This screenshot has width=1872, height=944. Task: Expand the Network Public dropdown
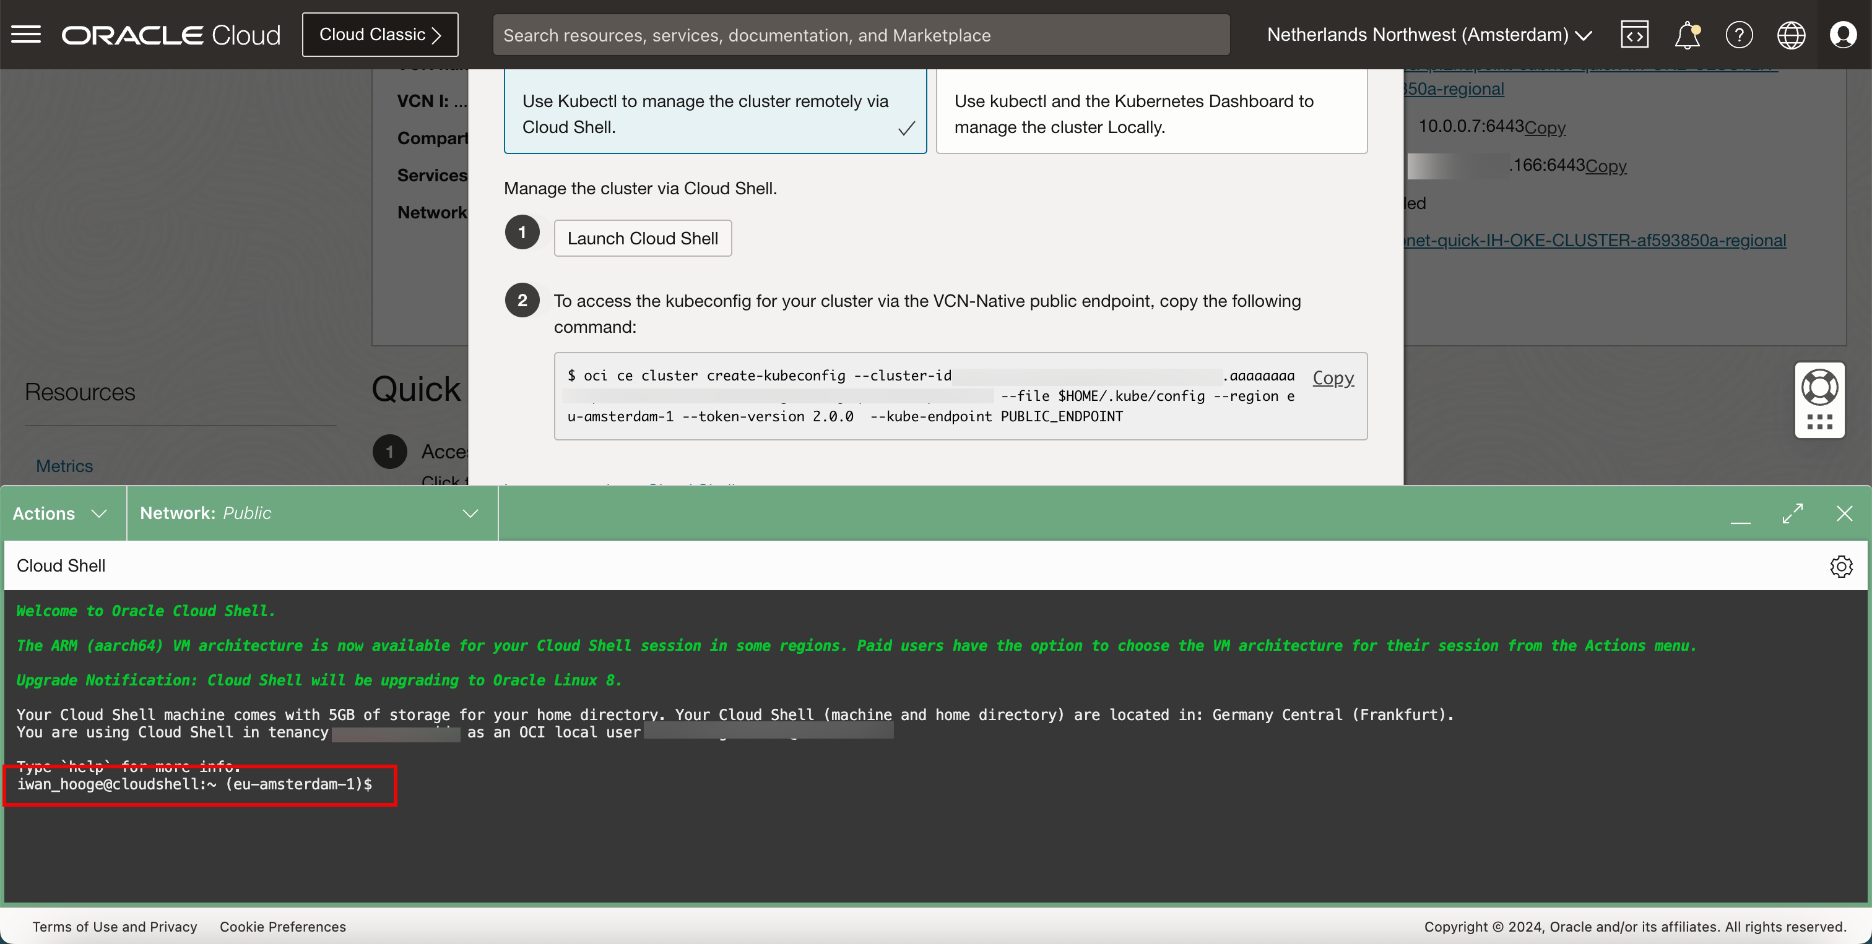[x=310, y=513]
